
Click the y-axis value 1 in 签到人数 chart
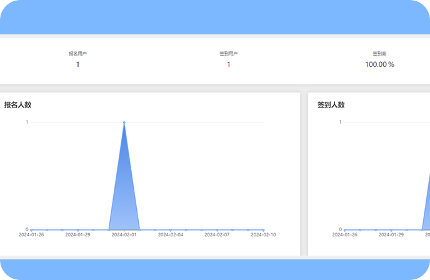(x=340, y=122)
